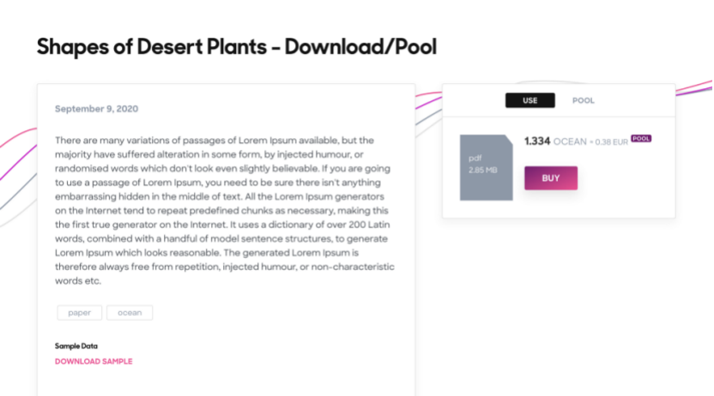Select the paper tag
Viewport: 714px width, 396px height.
pyautogui.click(x=80, y=313)
